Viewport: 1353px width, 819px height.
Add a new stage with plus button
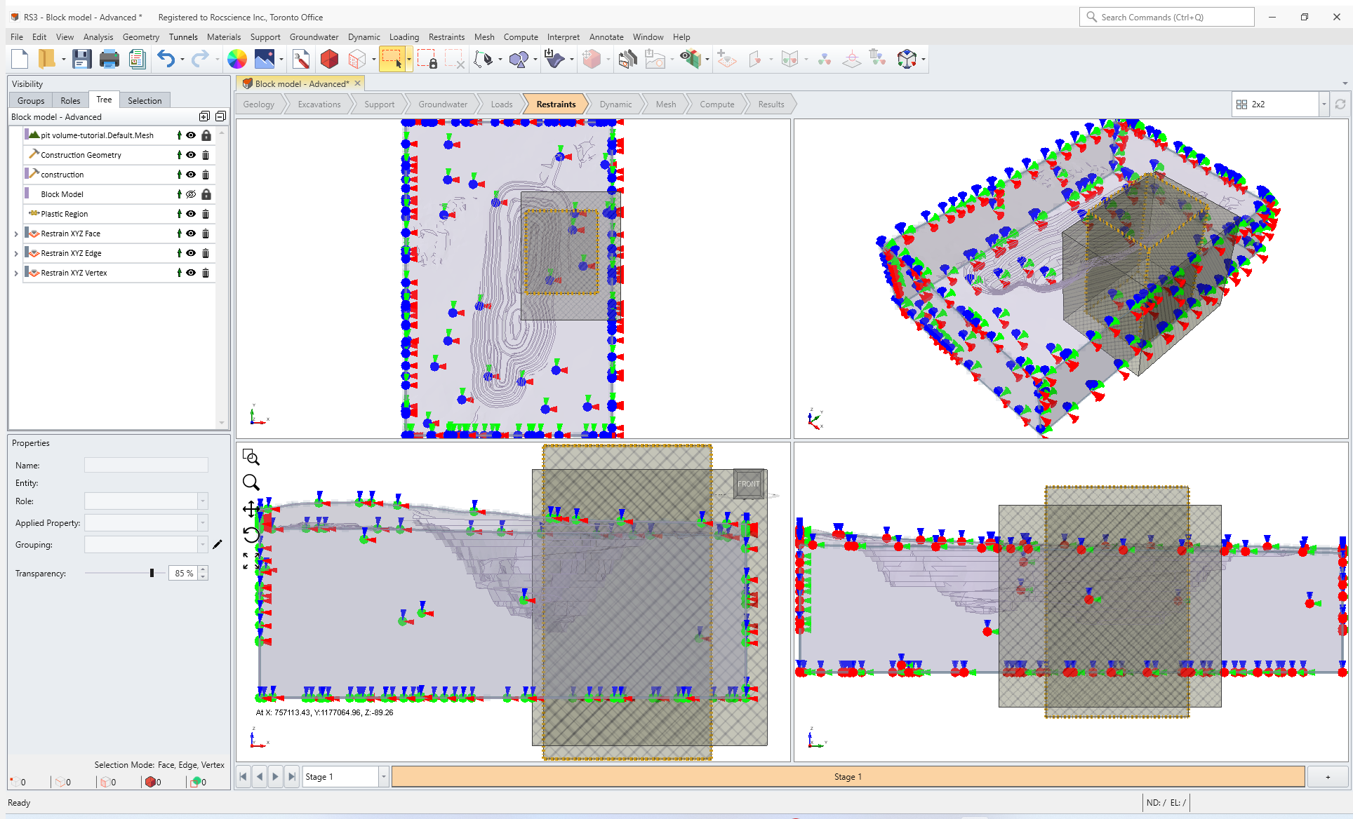pos(1328,777)
